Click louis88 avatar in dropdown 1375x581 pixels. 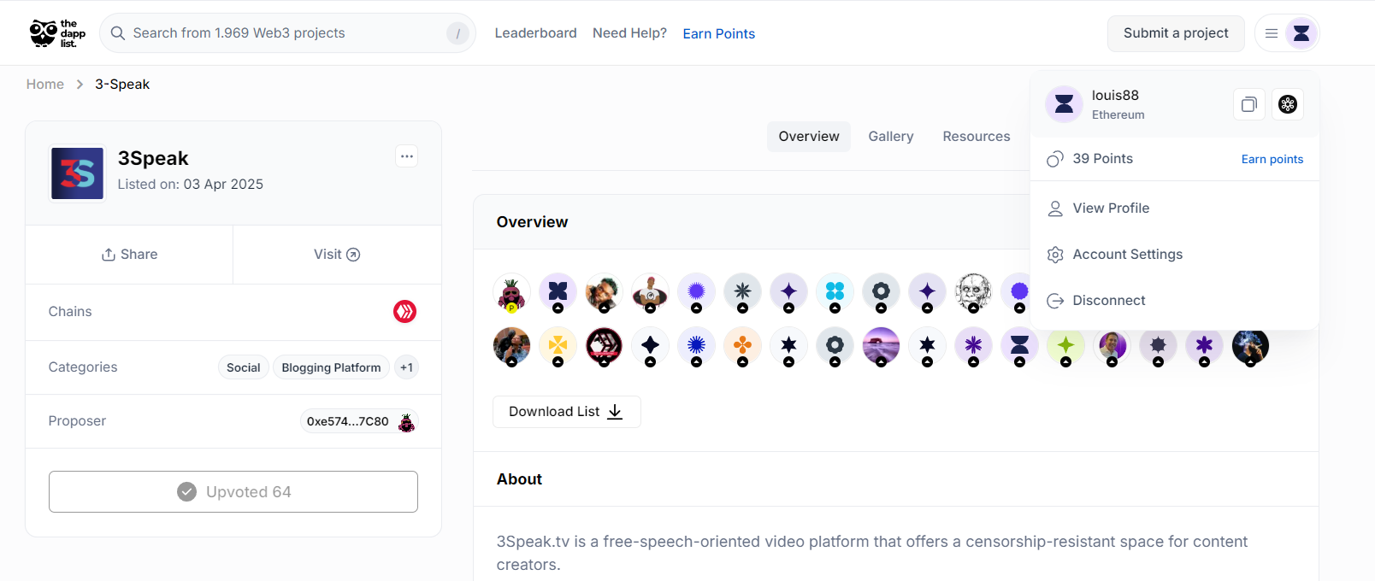(x=1064, y=104)
